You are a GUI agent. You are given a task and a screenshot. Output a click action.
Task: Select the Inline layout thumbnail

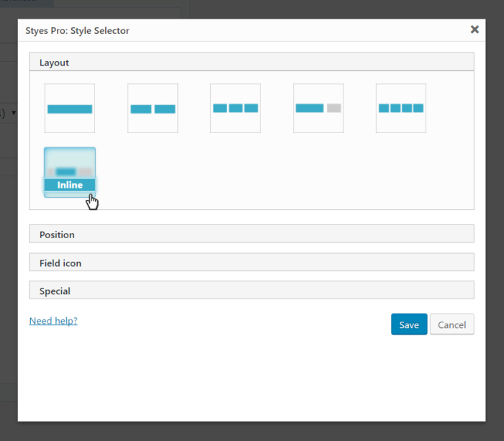point(70,172)
